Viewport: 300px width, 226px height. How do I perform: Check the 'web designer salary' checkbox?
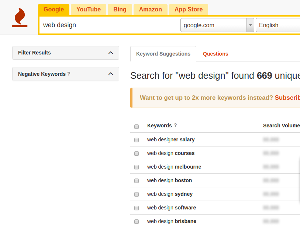pyautogui.click(x=137, y=140)
